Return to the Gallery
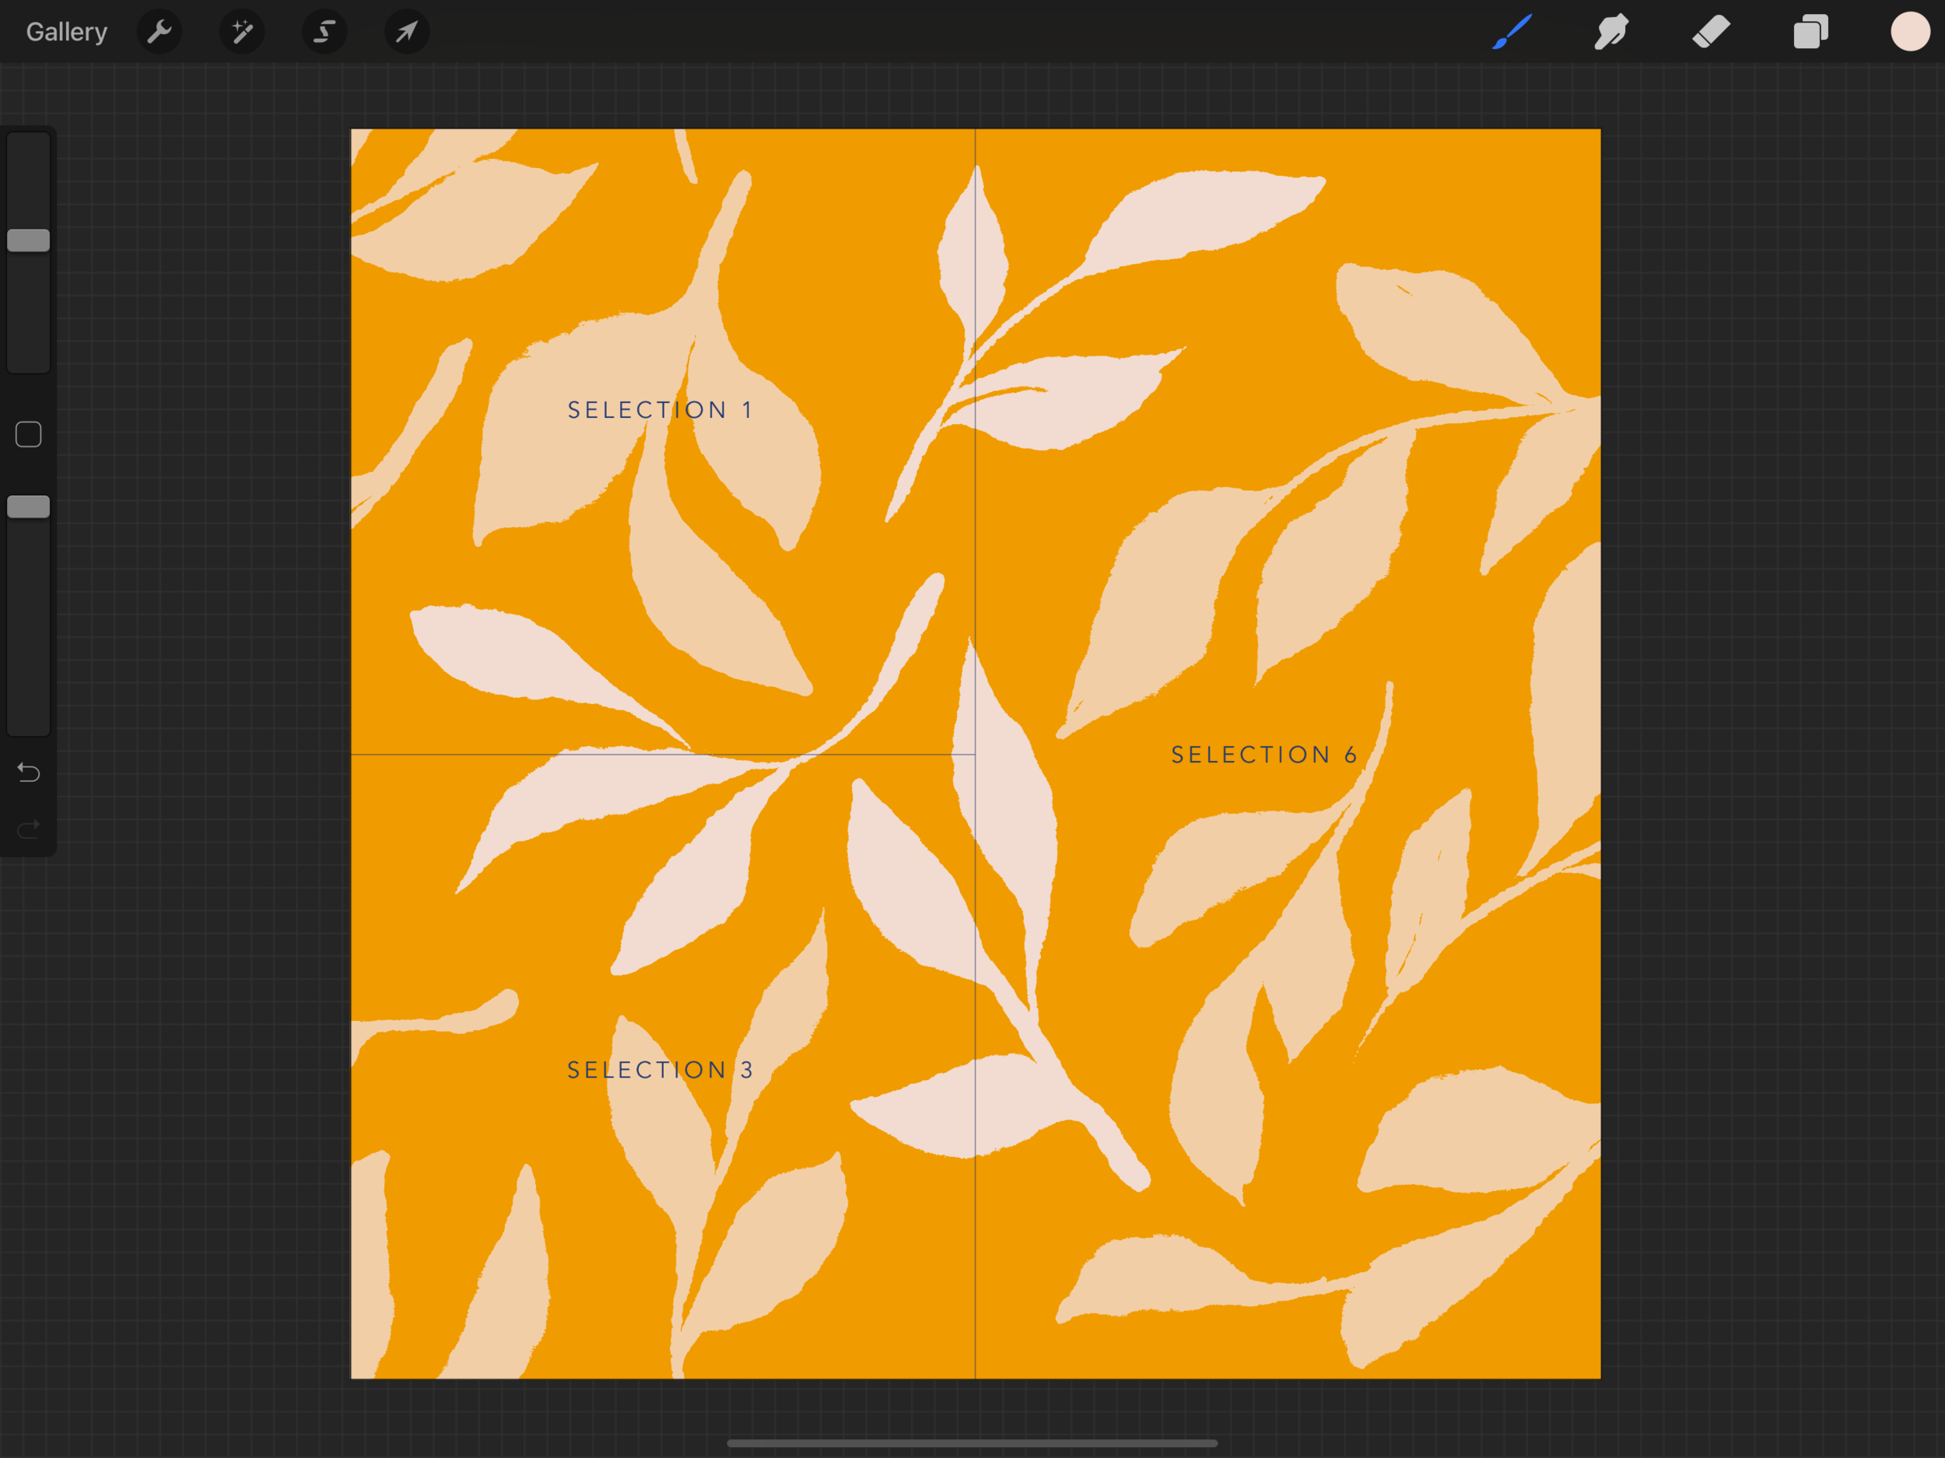The image size is (1945, 1458). [67, 33]
